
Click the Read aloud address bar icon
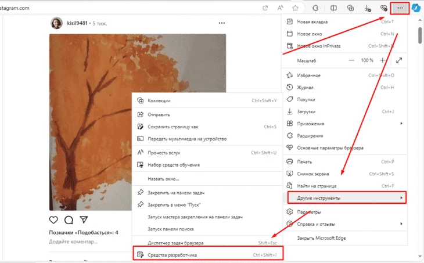[x=280, y=8]
